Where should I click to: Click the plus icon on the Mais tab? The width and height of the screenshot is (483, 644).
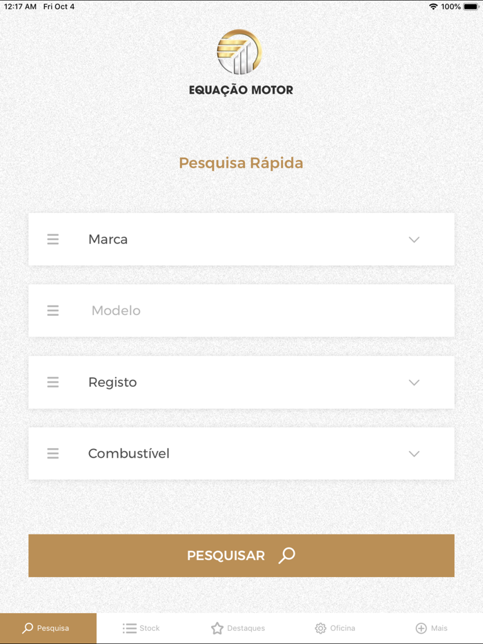[420, 628]
